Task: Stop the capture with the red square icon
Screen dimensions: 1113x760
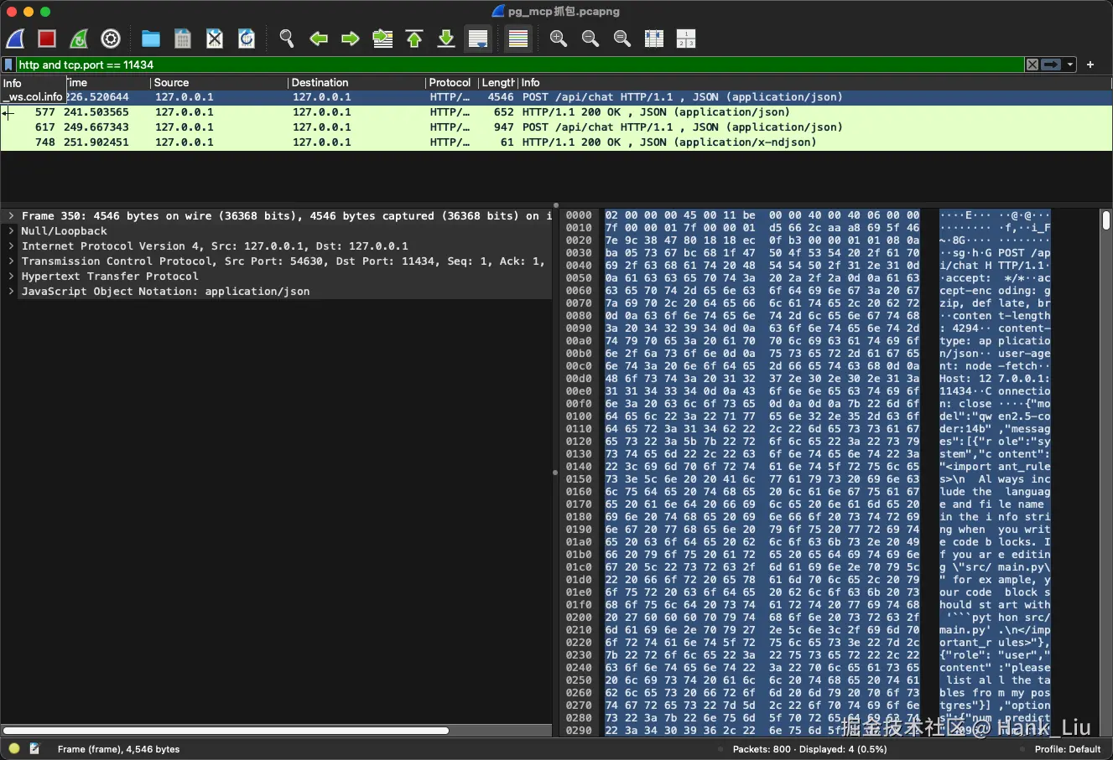Action: 47,39
